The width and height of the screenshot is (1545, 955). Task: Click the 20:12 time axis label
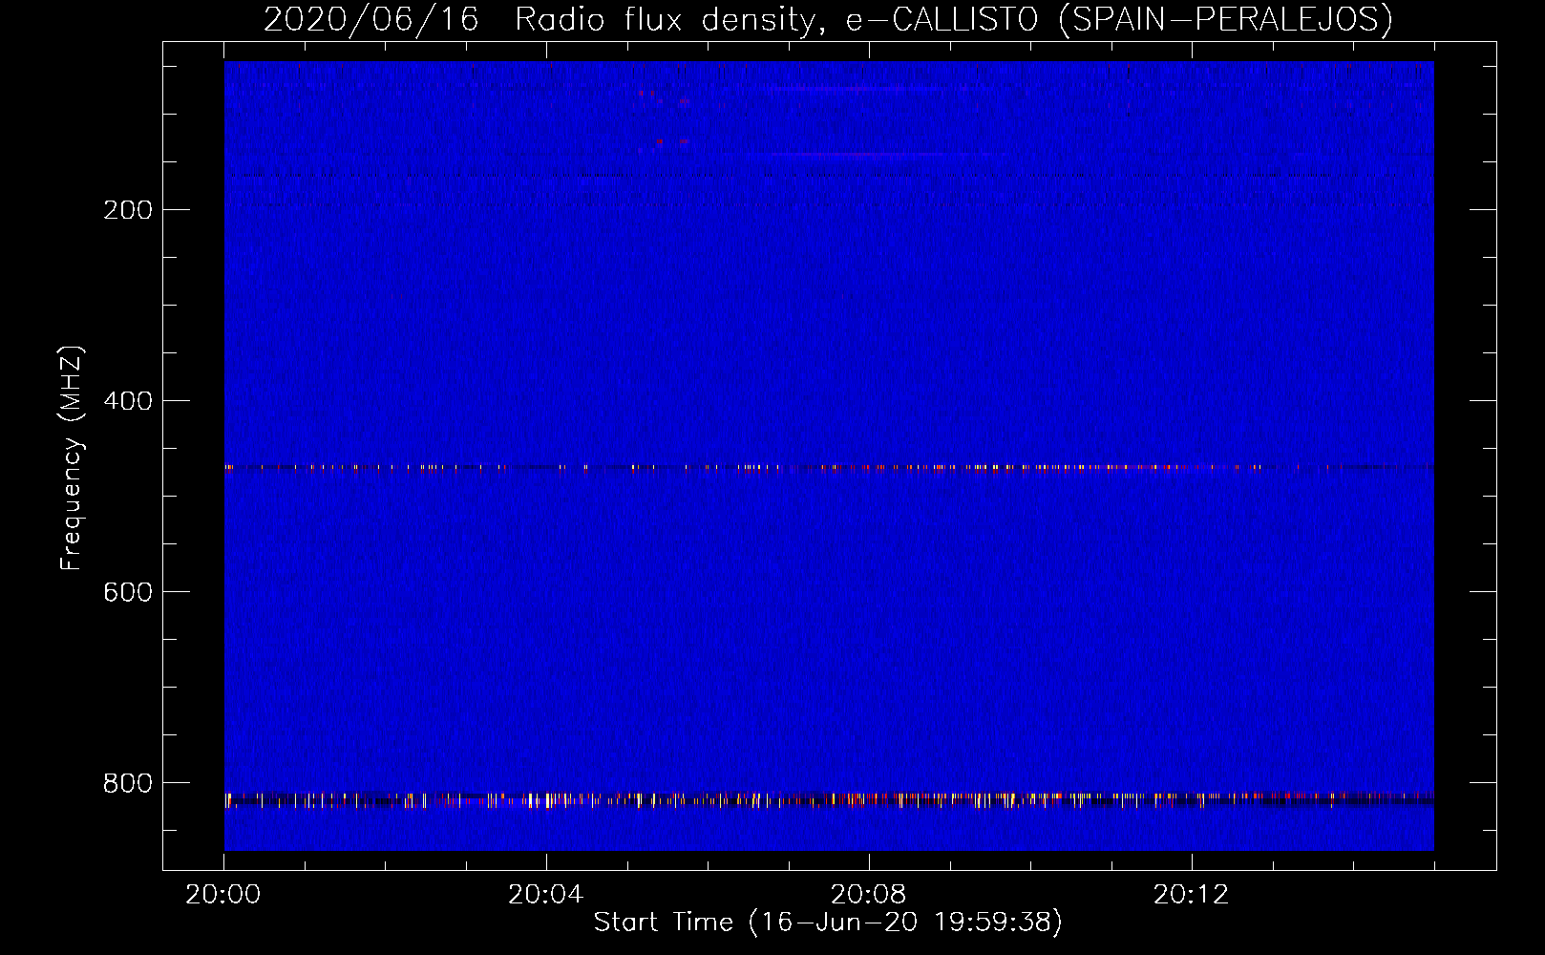(1191, 895)
